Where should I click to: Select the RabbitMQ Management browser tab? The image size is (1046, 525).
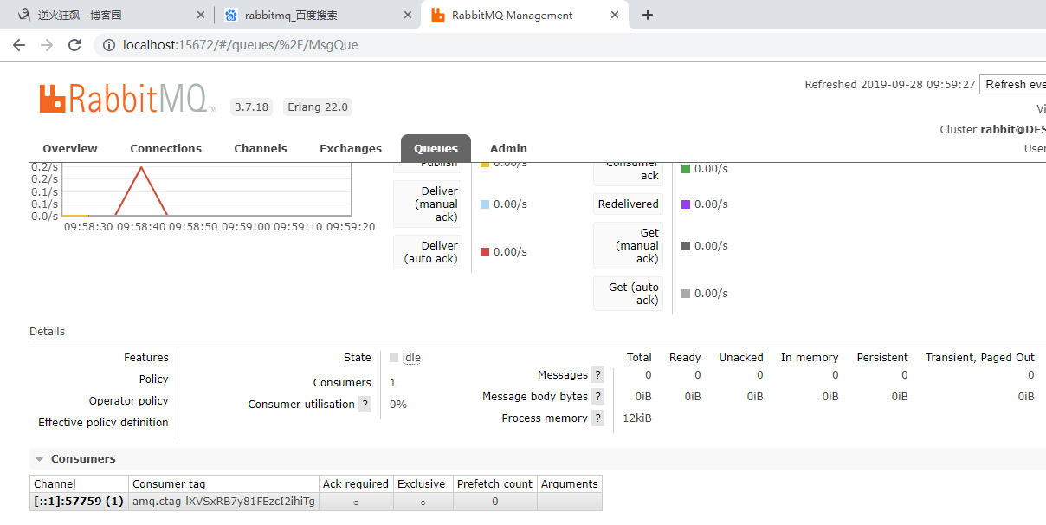click(524, 15)
